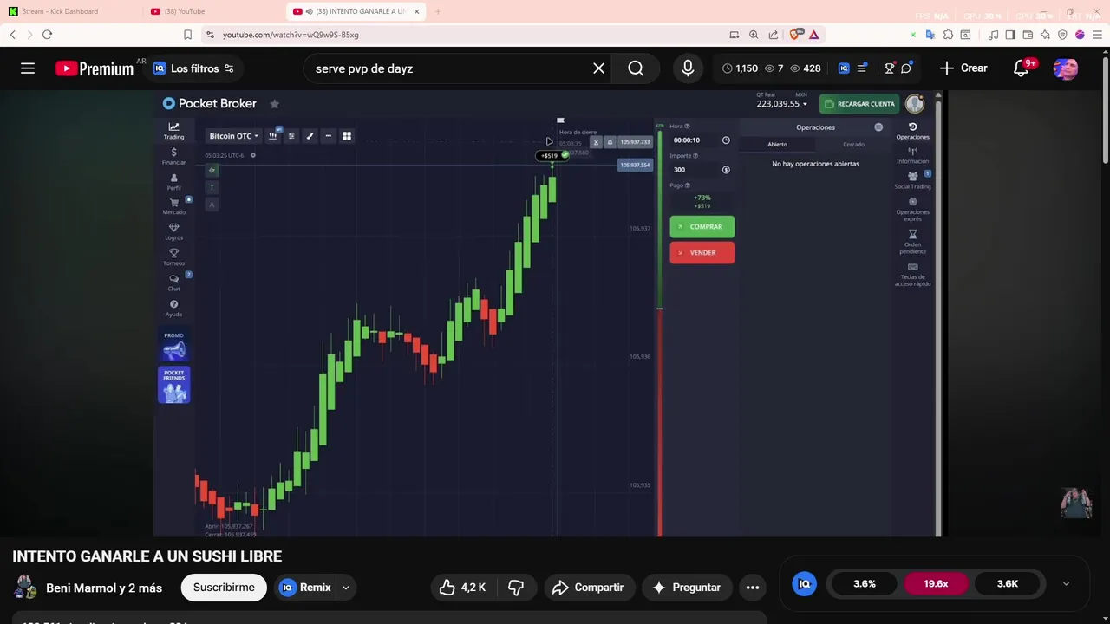Screen dimensions: 1110x624
Task: Toggle the arrow marker button on chart
Action: (x=212, y=187)
